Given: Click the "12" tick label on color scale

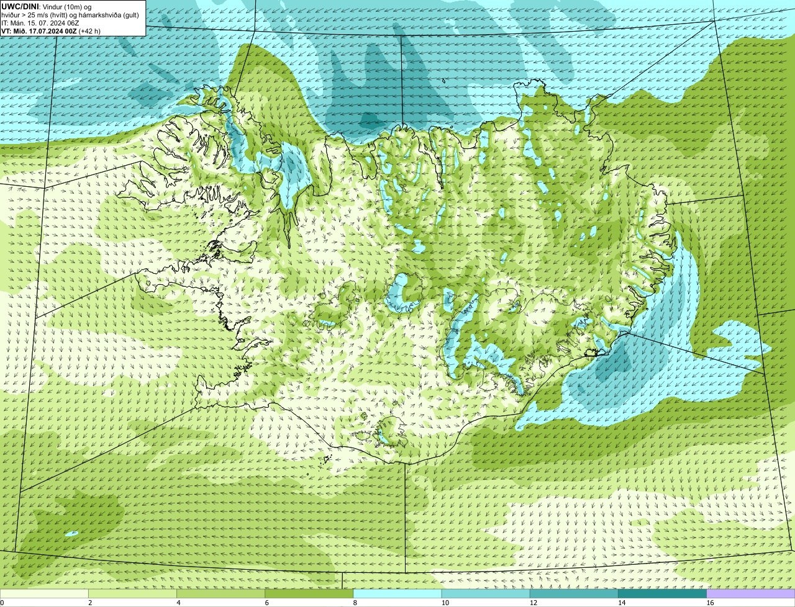Looking at the screenshot, I should pos(533,603).
